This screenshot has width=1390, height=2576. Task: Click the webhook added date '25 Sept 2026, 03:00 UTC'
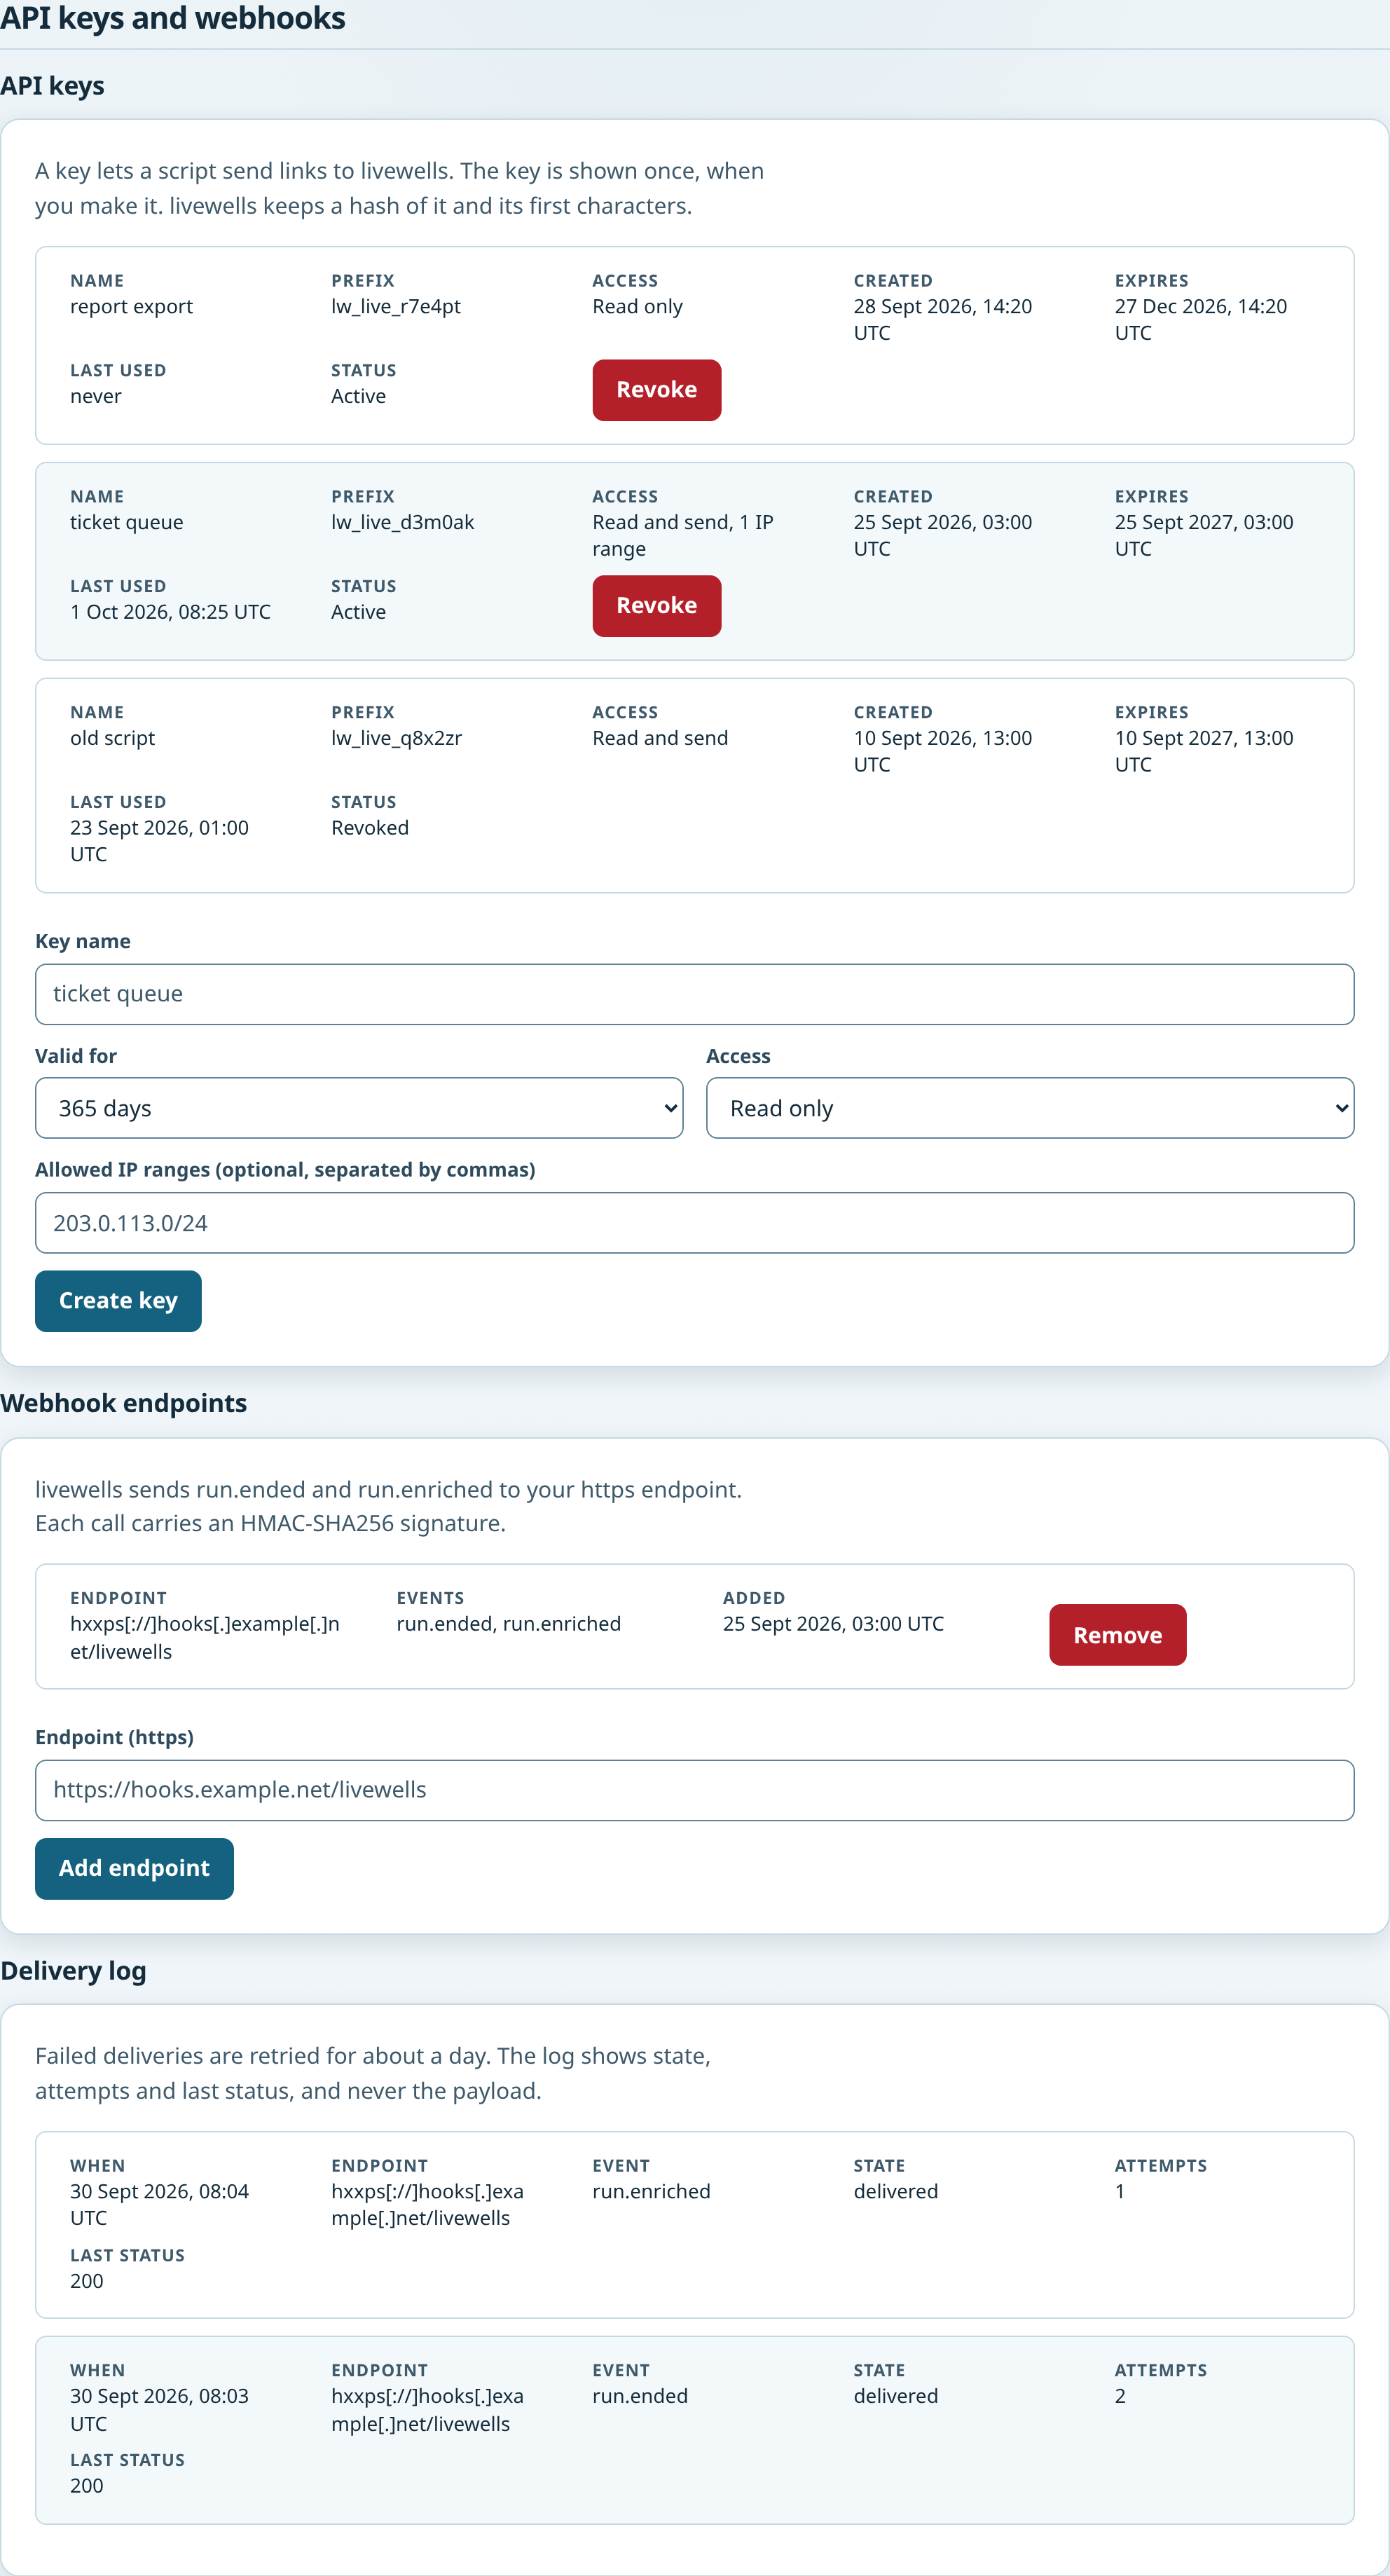tap(834, 1624)
